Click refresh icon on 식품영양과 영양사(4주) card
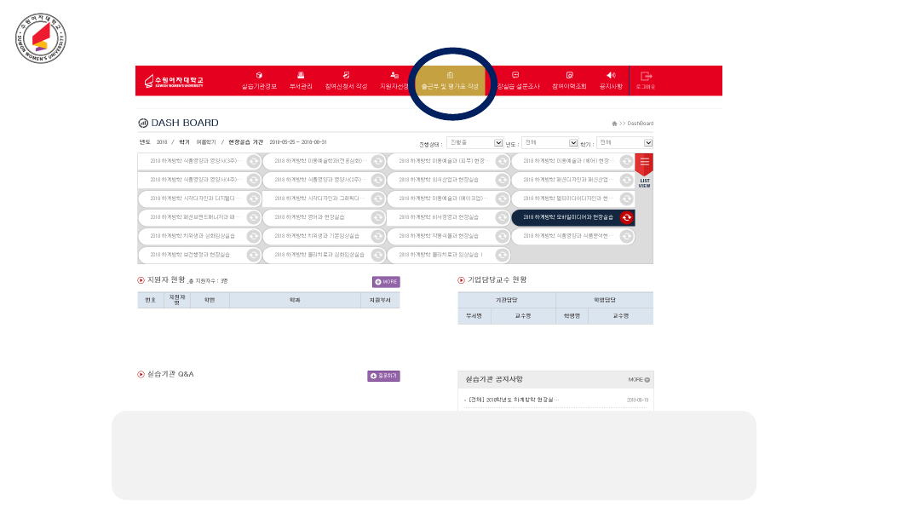The width and height of the screenshot is (920, 518). pos(254,180)
